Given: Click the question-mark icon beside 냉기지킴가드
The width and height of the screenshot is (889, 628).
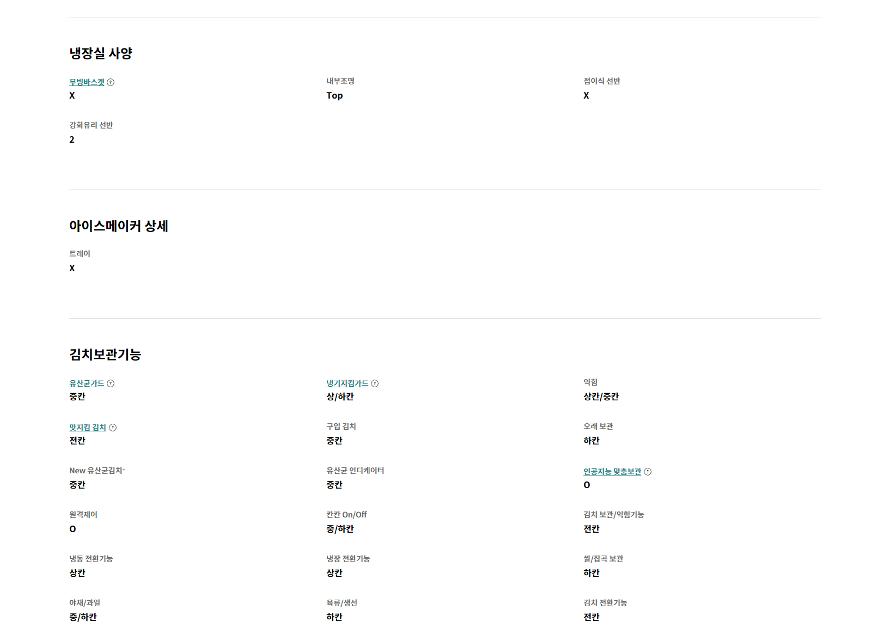Looking at the screenshot, I should click(375, 383).
